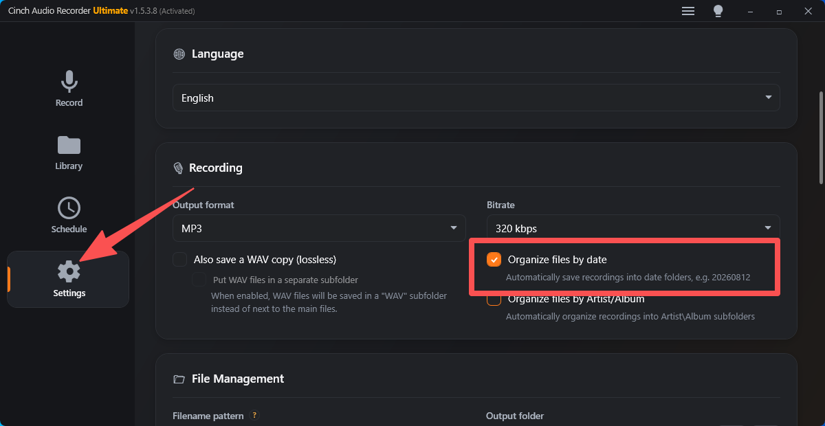825x426 pixels.
Task: Select the Settings gear in sidebar
Action: 69,279
